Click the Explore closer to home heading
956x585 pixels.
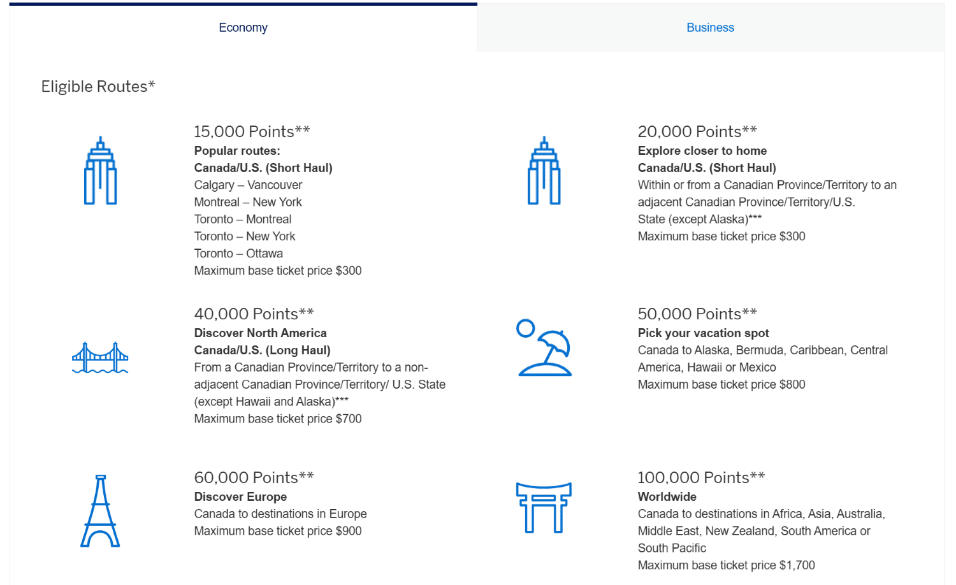coord(702,150)
